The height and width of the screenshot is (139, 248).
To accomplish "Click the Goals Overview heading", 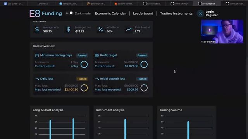I will (44, 46).
